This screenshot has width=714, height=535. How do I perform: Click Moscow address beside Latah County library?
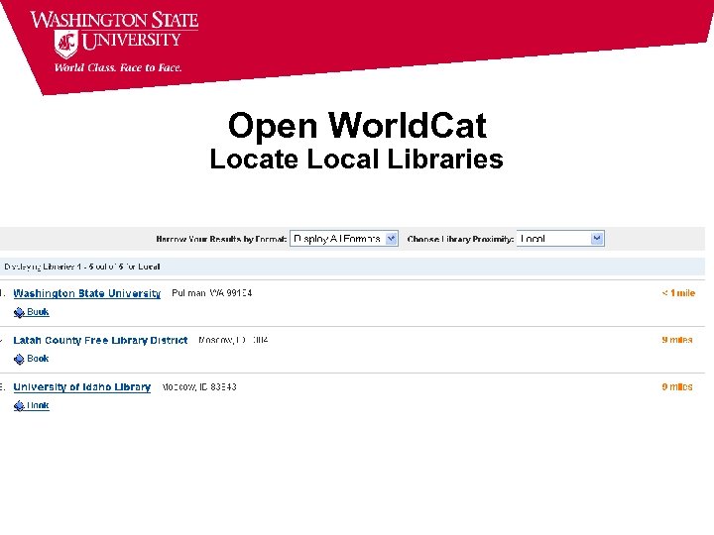click(x=233, y=340)
